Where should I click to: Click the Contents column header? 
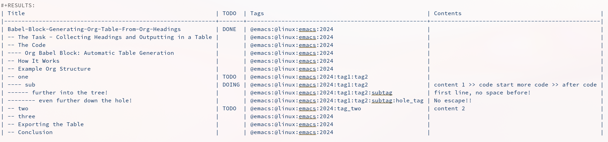[448, 13]
